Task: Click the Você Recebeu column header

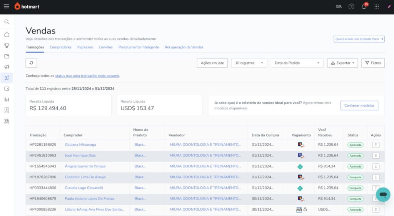Action: (x=325, y=133)
